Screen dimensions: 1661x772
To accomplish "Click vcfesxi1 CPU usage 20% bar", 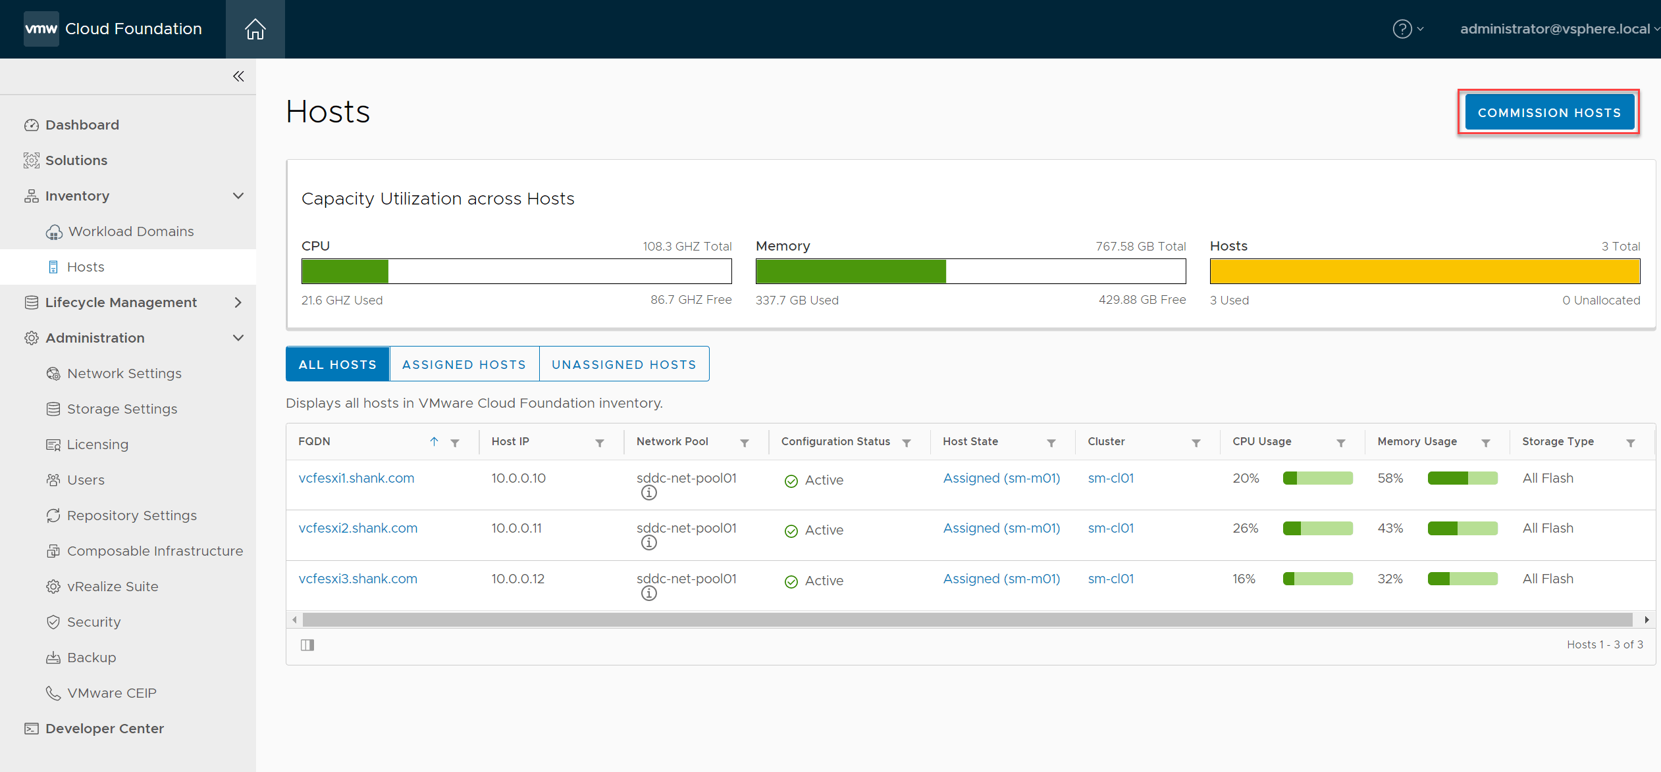I will (1318, 478).
